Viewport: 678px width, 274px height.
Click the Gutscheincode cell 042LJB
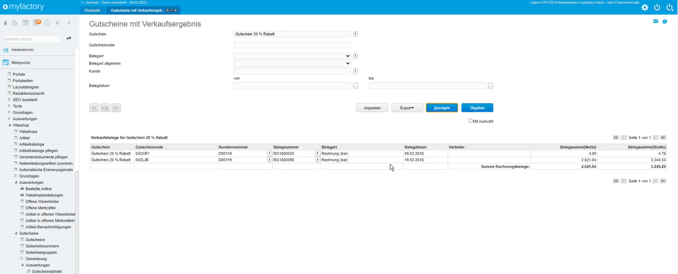coord(176,160)
